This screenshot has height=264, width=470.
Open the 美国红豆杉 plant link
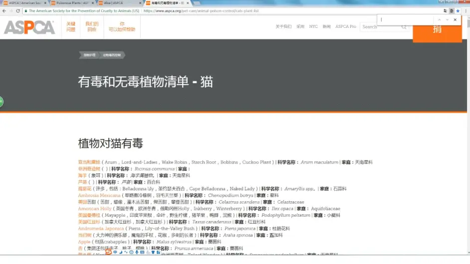coord(89,222)
